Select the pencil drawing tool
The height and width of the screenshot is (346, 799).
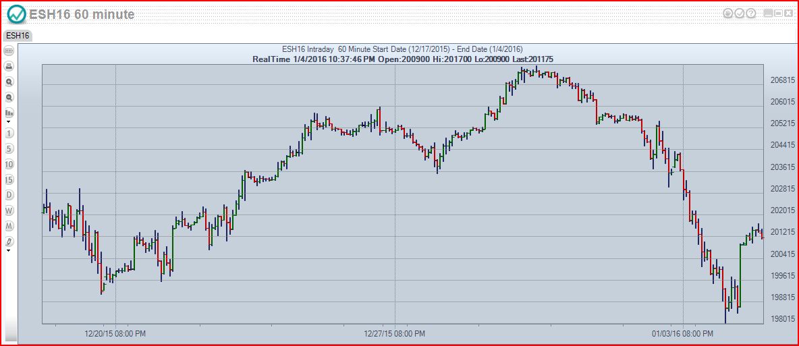(x=9, y=241)
